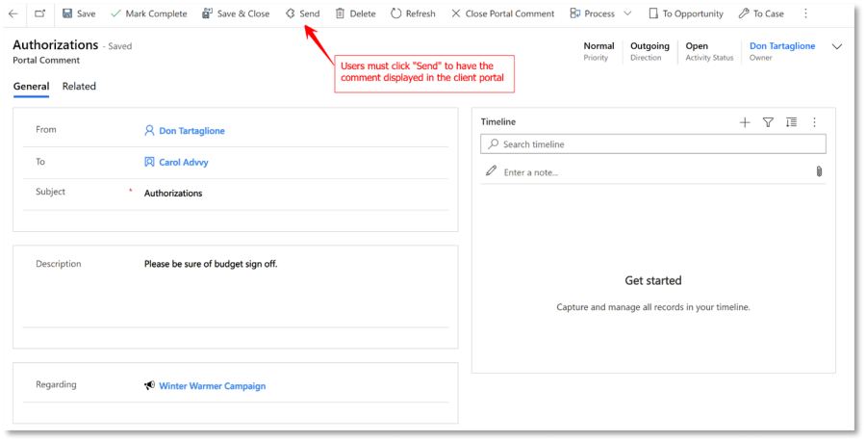
Task: Click Close Portal Comment
Action: [x=502, y=13]
